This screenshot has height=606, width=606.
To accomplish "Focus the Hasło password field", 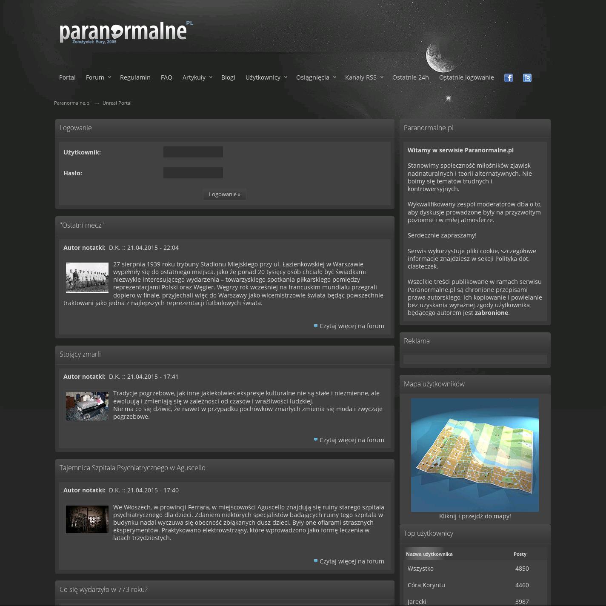I will click(193, 173).
